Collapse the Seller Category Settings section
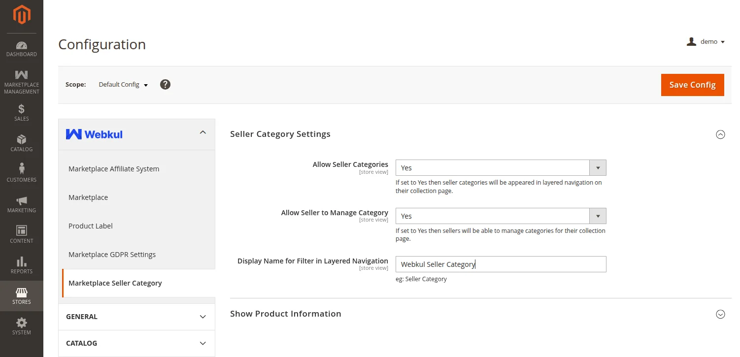740x357 pixels. coord(720,134)
